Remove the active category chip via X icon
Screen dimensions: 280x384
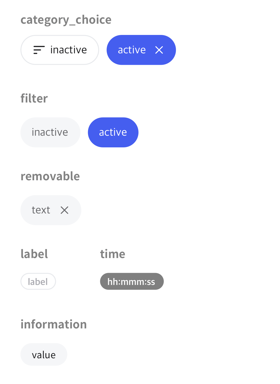point(159,50)
